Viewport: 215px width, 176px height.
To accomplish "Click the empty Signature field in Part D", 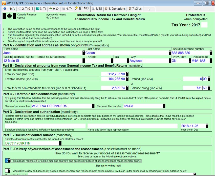I will [x=45, y=126].
